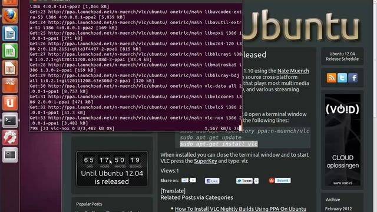Click the RSS feed icon

pyautogui.click(x=331, y=78)
